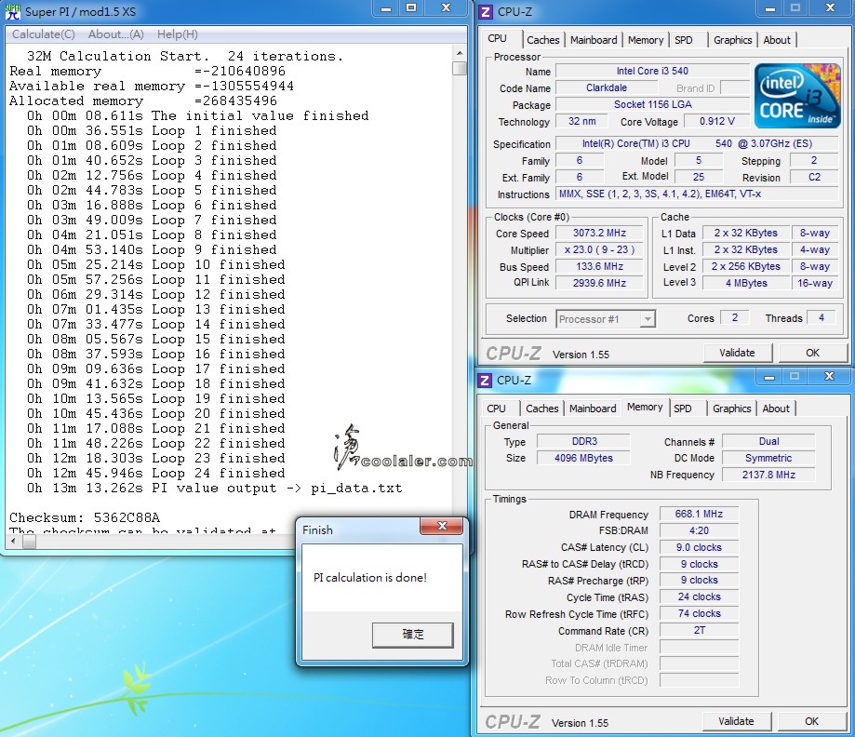
Task: Click the Dual channels value
Action: pyautogui.click(x=768, y=441)
